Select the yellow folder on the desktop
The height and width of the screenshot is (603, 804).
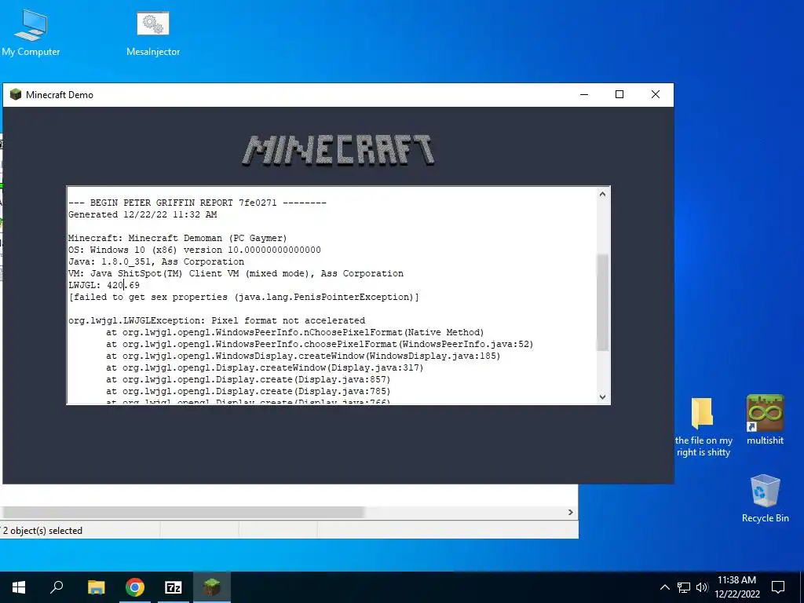click(x=702, y=413)
